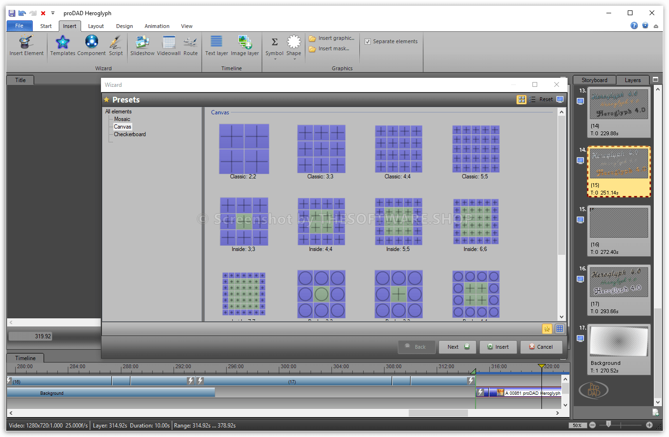Click the Script wizard icon

[x=116, y=43]
